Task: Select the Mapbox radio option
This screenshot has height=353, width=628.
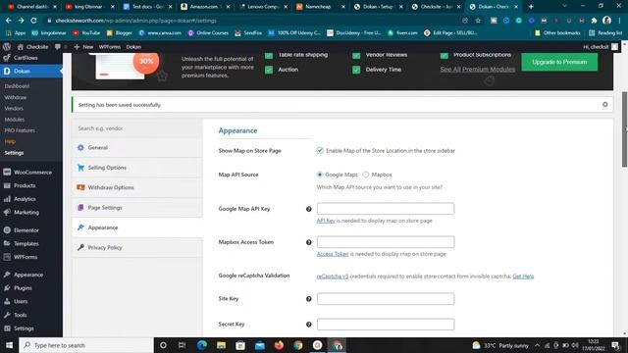Action: pyautogui.click(x=366, y=175)
